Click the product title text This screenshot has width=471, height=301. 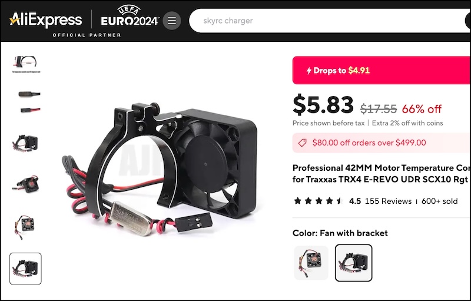381,173
